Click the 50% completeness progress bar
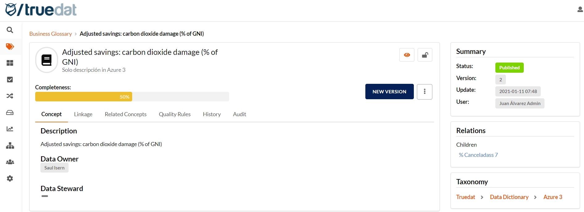Viewport: 584px width, 212px height. (x=132, y=97)
